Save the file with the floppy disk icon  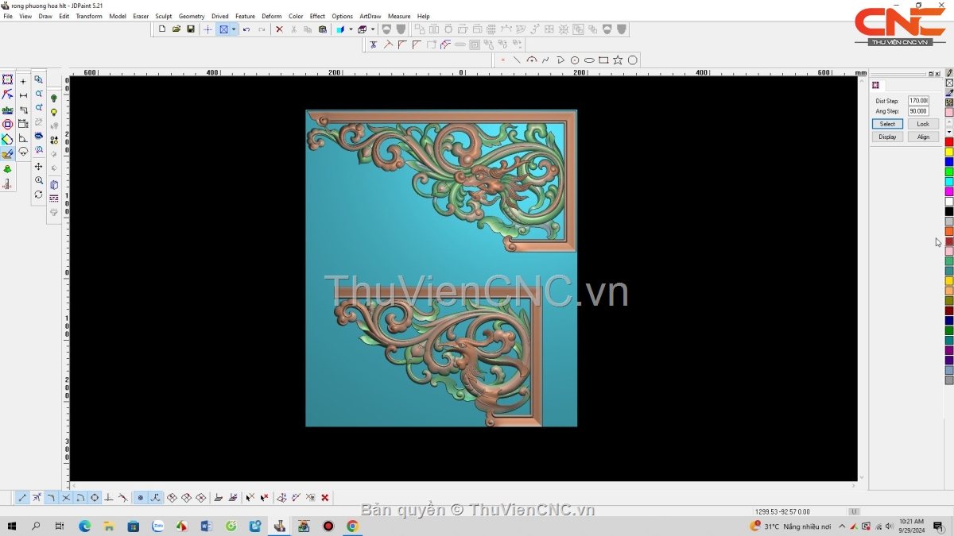pyautogui.click(x=191, y=29)
